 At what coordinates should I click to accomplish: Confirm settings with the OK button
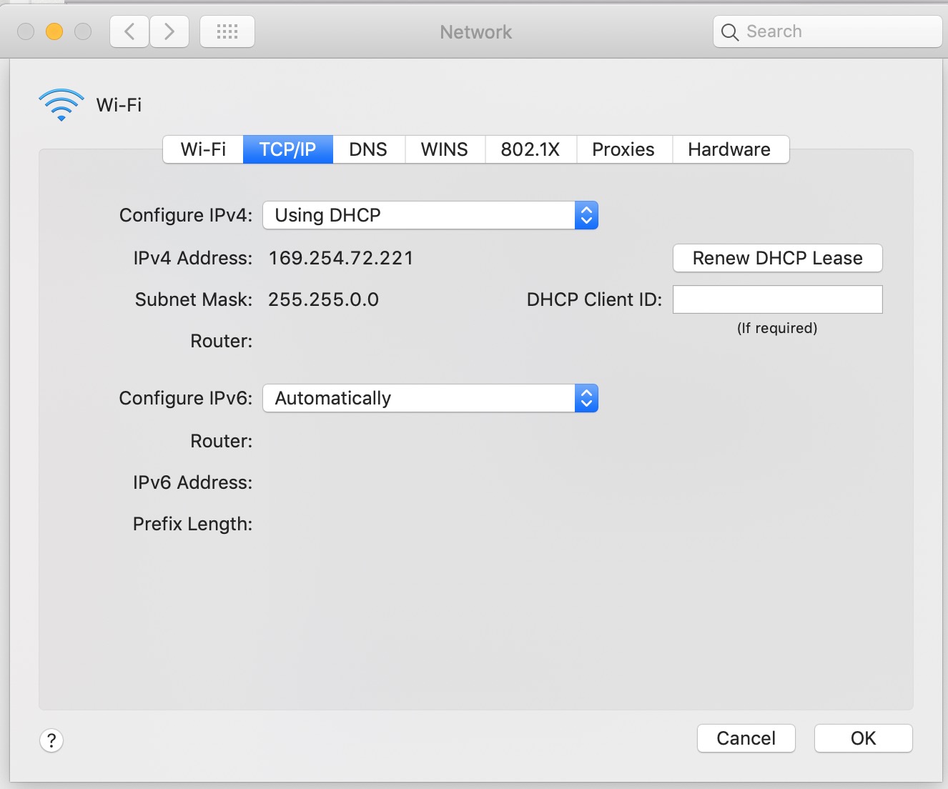864,738
